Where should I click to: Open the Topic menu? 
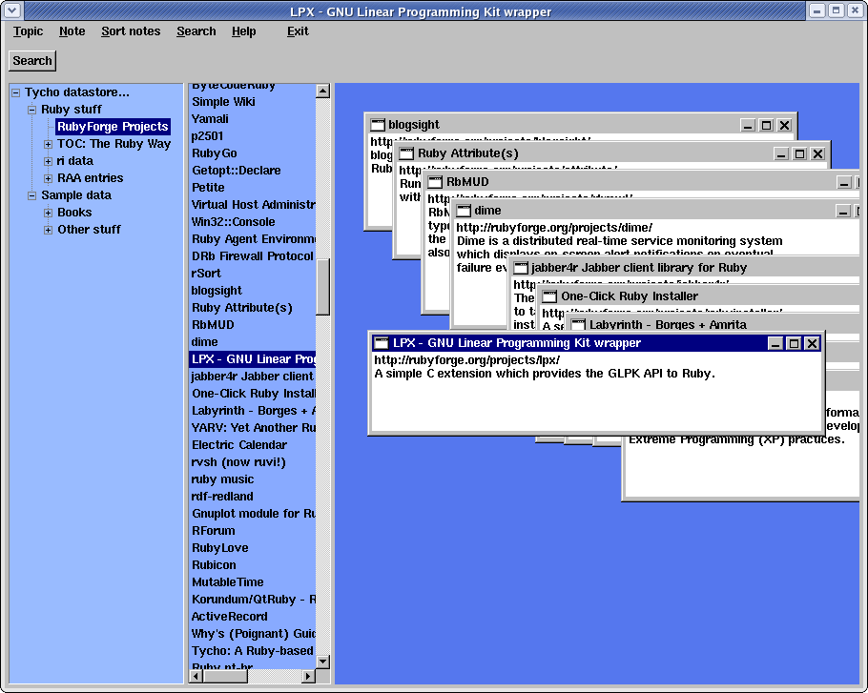click(x=28, y=31)
